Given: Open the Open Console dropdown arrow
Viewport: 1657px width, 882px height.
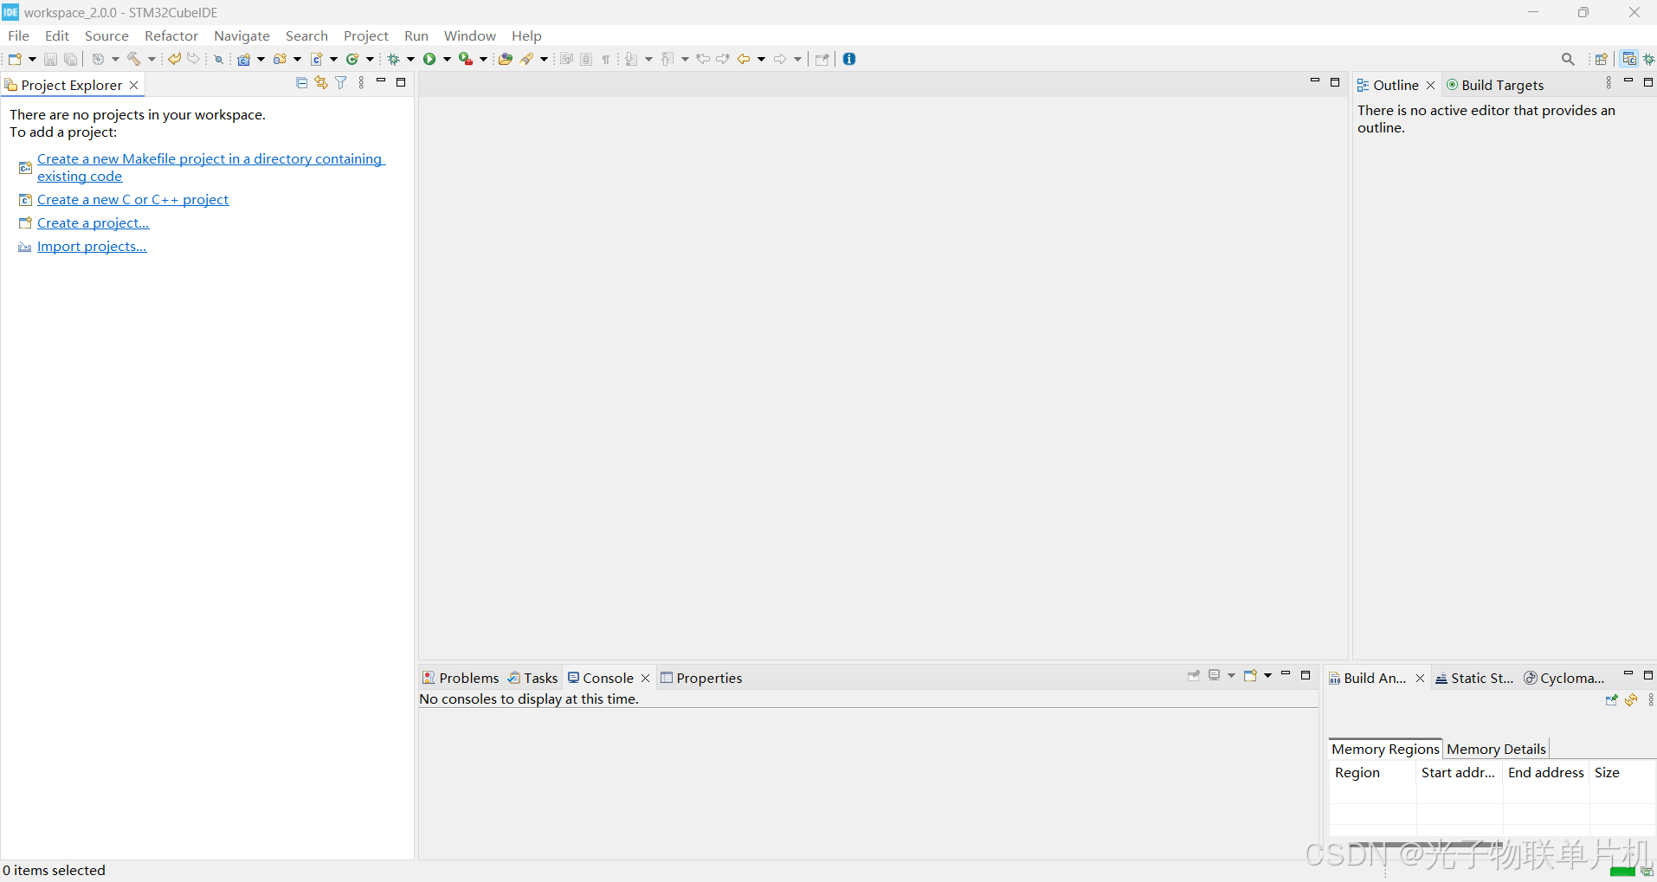Looking at the screenshot, I should click(1268, 676).
